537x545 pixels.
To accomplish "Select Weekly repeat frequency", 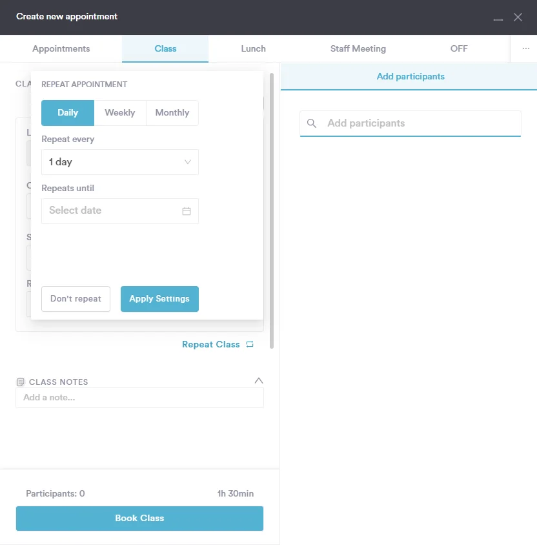I will (120, 113).
